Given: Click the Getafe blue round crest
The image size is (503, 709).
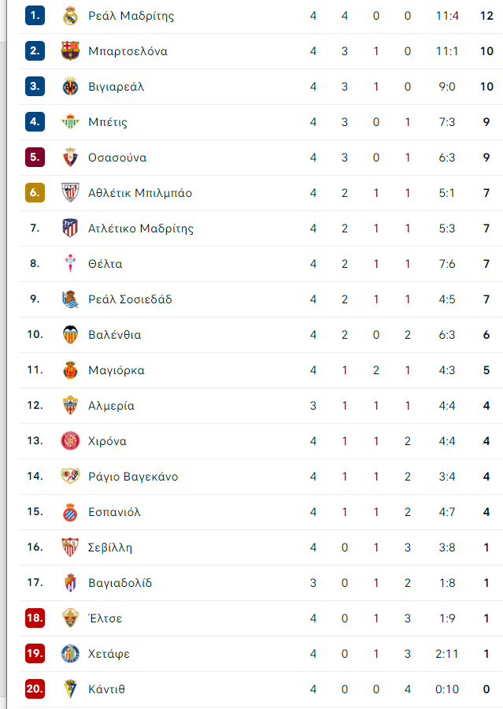Looking at the screenshot, I should tap(70, 654).
